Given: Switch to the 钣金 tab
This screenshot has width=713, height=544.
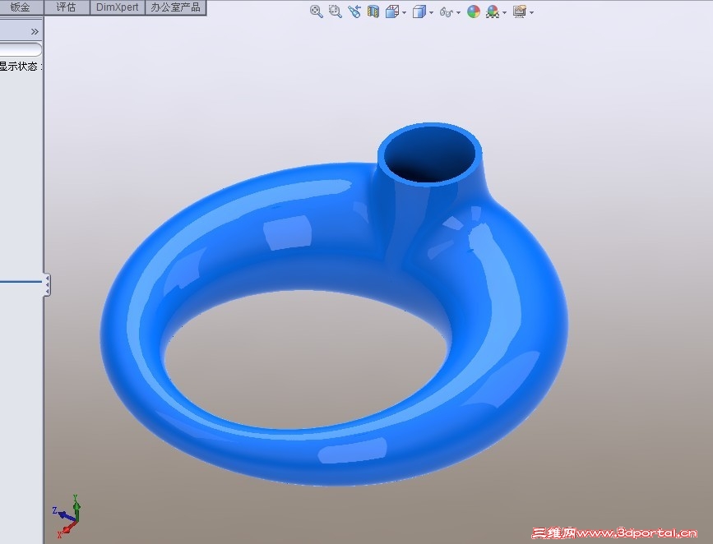Looking at the screenshot, I should [x=21, y=7].
